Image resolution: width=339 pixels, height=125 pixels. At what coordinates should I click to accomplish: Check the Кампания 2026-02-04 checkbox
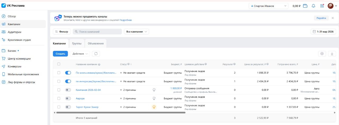click(x=59, y=90)
